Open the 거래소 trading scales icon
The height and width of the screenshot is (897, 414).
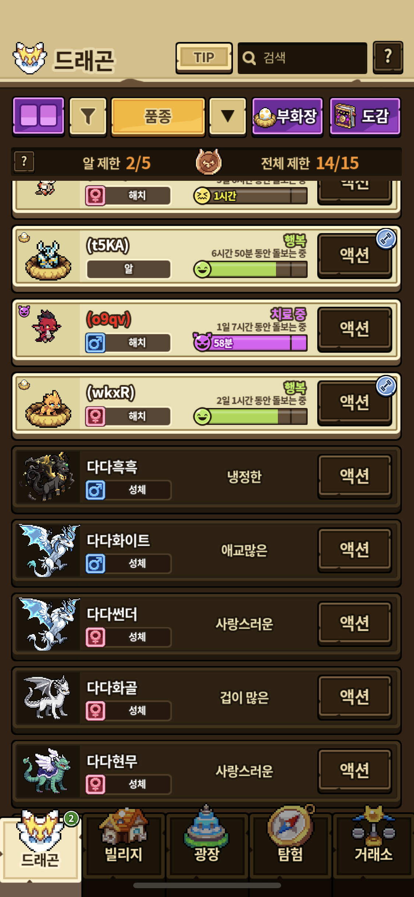pyautogui.click(x=374, y=843)
